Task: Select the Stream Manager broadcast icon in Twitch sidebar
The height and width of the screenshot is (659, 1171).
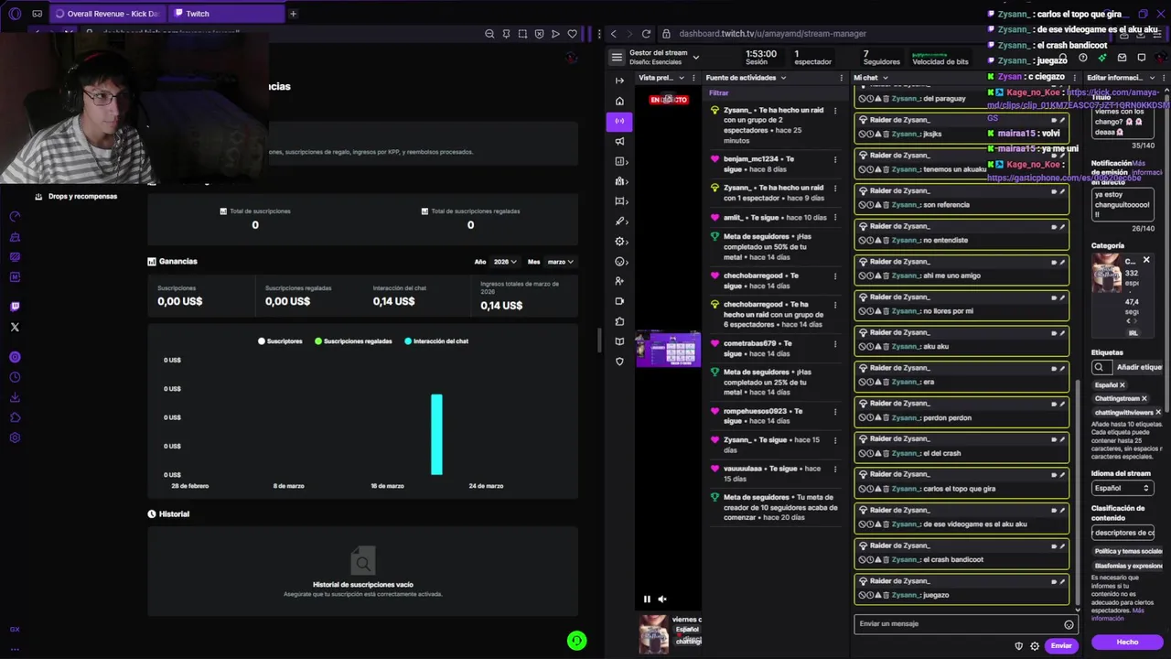Action: 619,121
